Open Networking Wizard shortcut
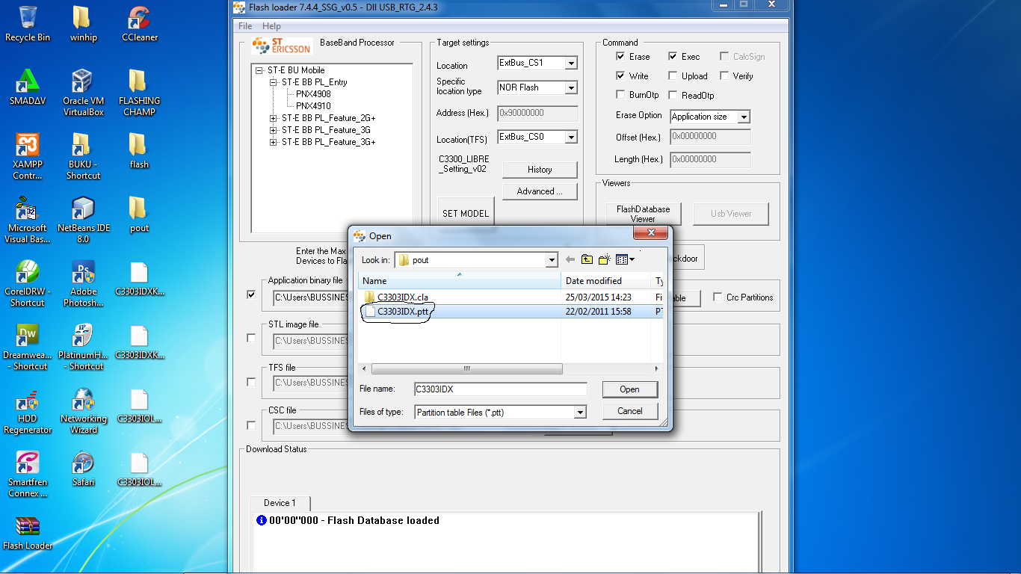The image size is (1021, 574). pos(83,410)
